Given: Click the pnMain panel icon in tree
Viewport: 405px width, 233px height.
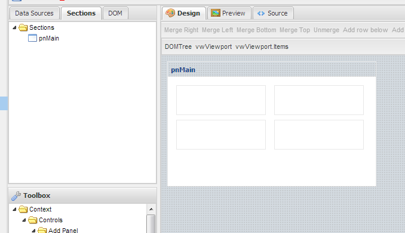Looking at the screenshot, I should click(x=32, y=38).
